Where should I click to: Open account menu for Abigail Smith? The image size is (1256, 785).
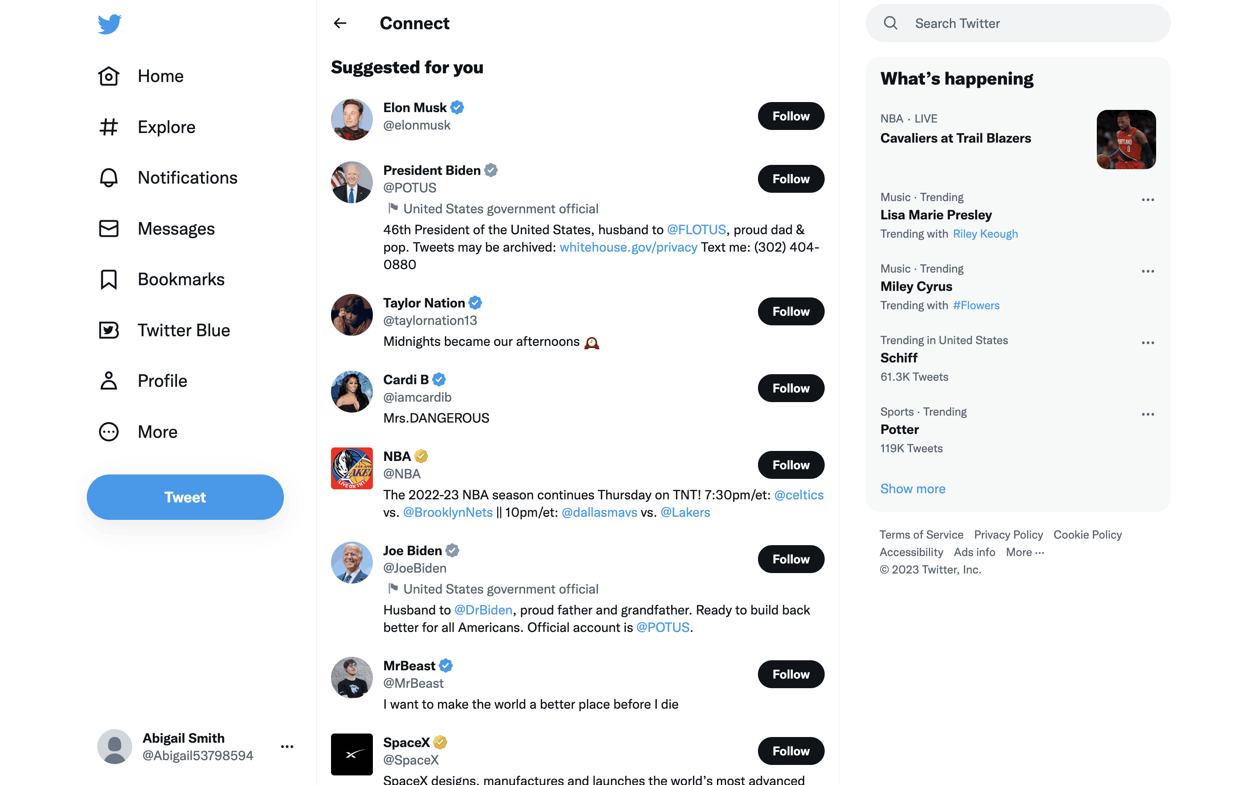click(x=287, y=747)
